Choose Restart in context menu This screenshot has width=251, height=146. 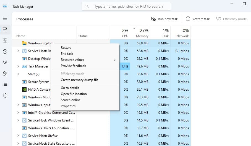tap(66, 48)
